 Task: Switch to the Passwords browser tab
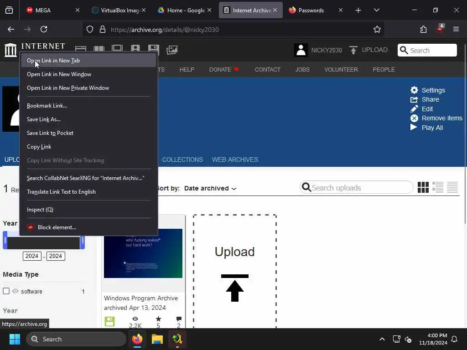tap(316, 10)
